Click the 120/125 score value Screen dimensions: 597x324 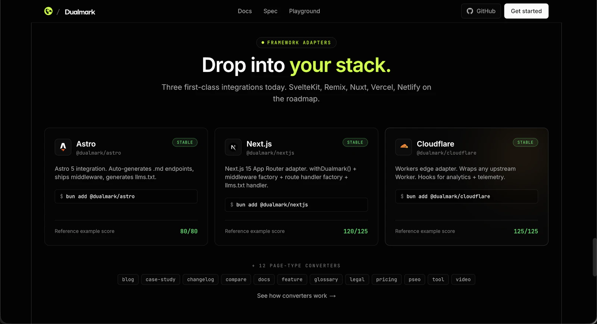[356, 231]
